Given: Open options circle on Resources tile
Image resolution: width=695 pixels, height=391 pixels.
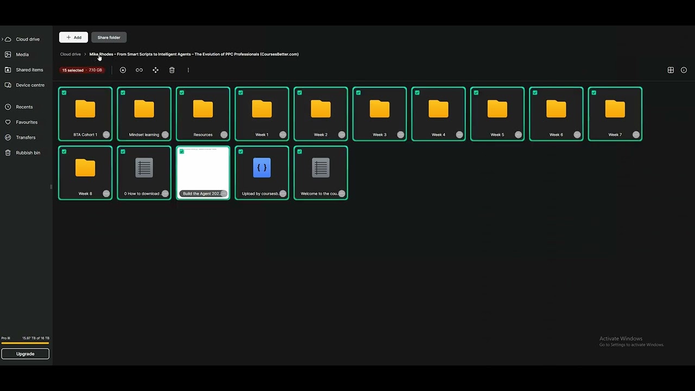Looking at the screenshot, I should (224, 135).
